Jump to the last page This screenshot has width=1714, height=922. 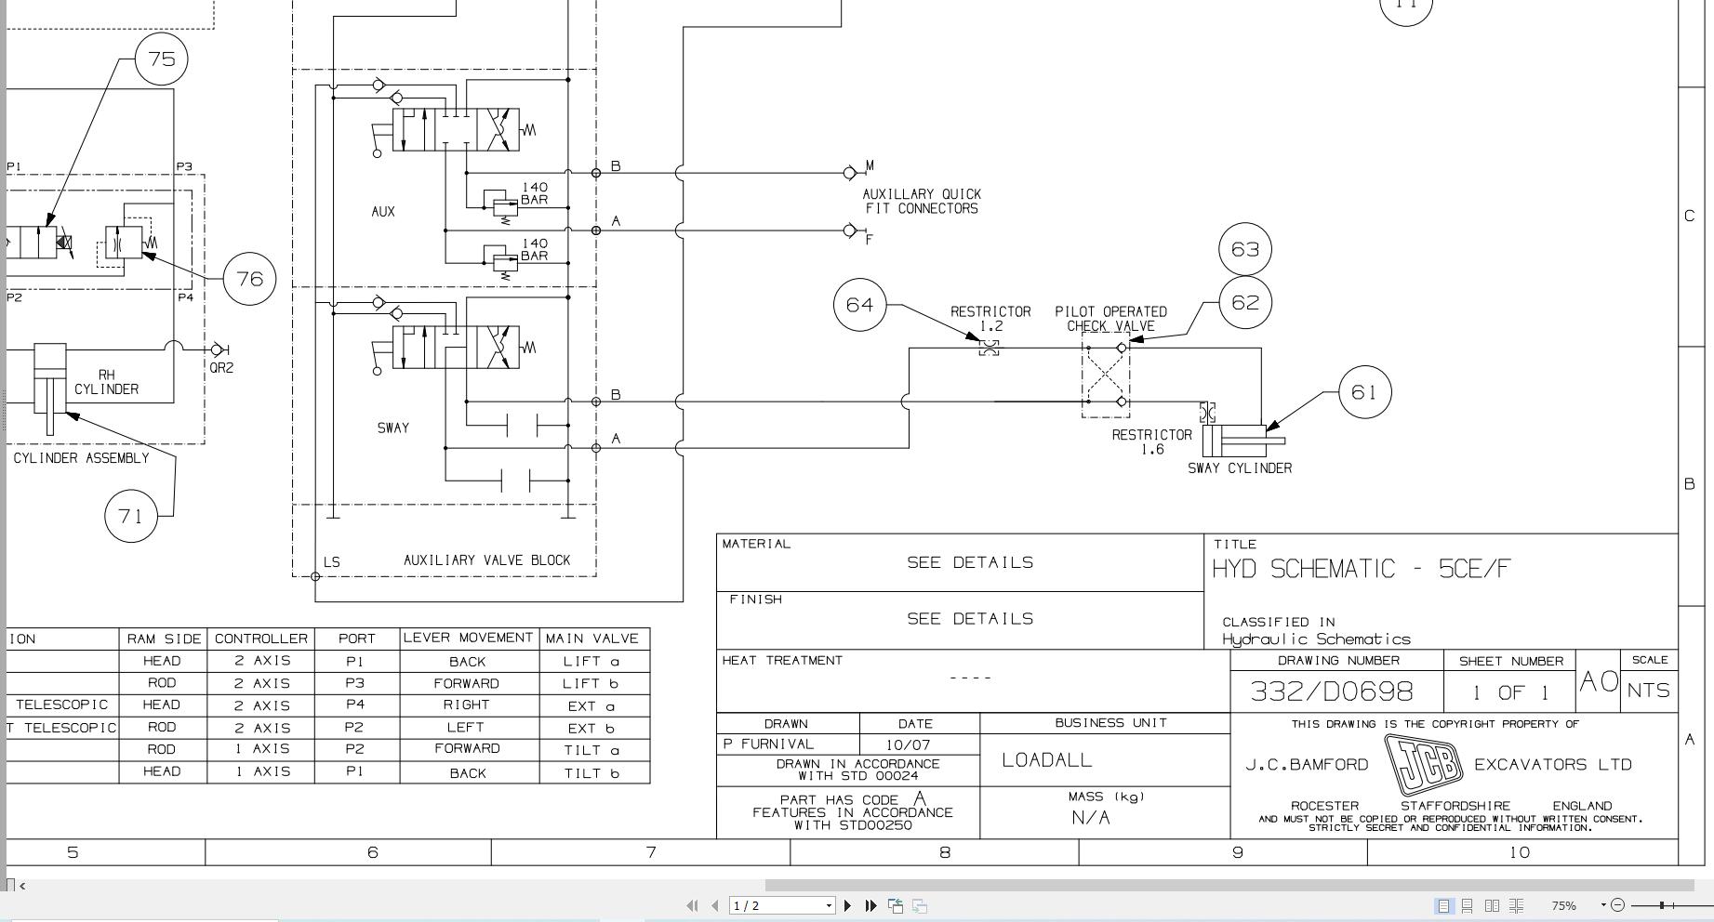[x=871, y=905]
